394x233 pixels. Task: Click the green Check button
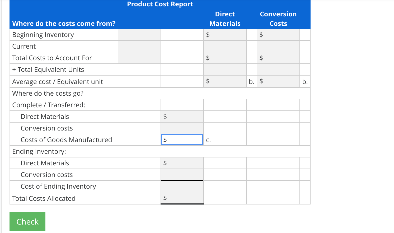pyautogui.click(x=27, y=221)
